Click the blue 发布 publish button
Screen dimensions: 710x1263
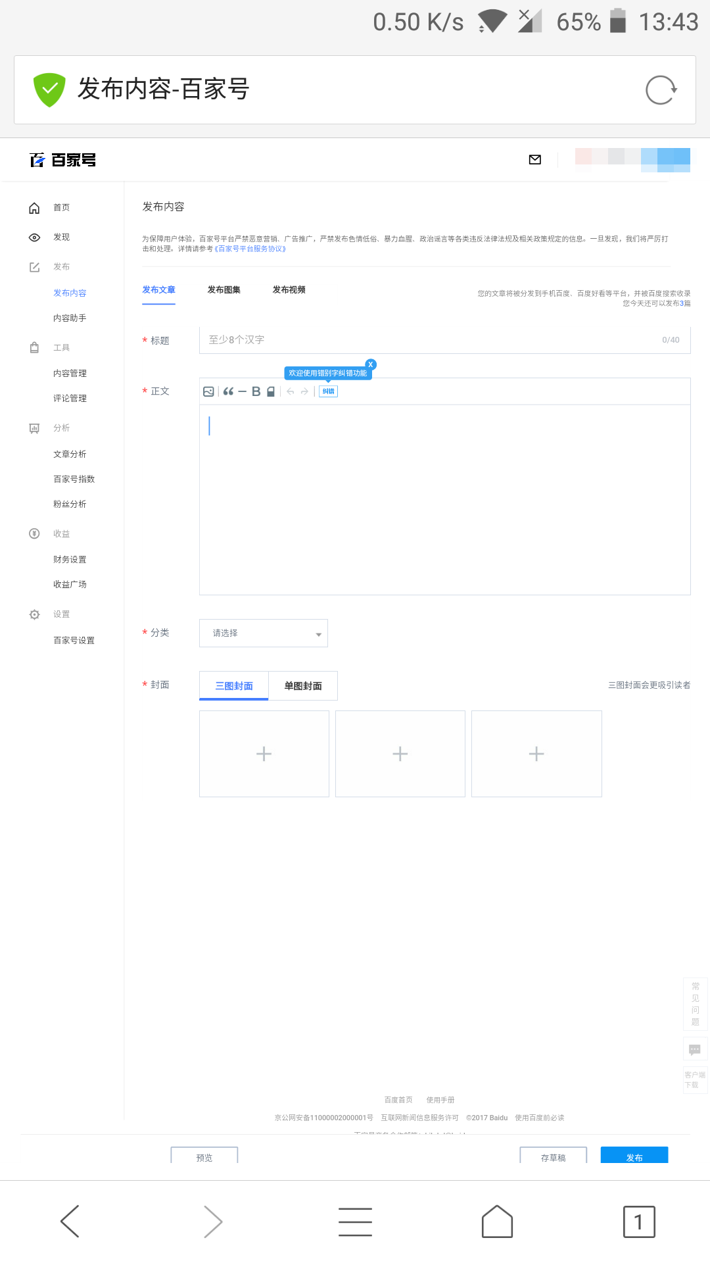pos(634,1156)
